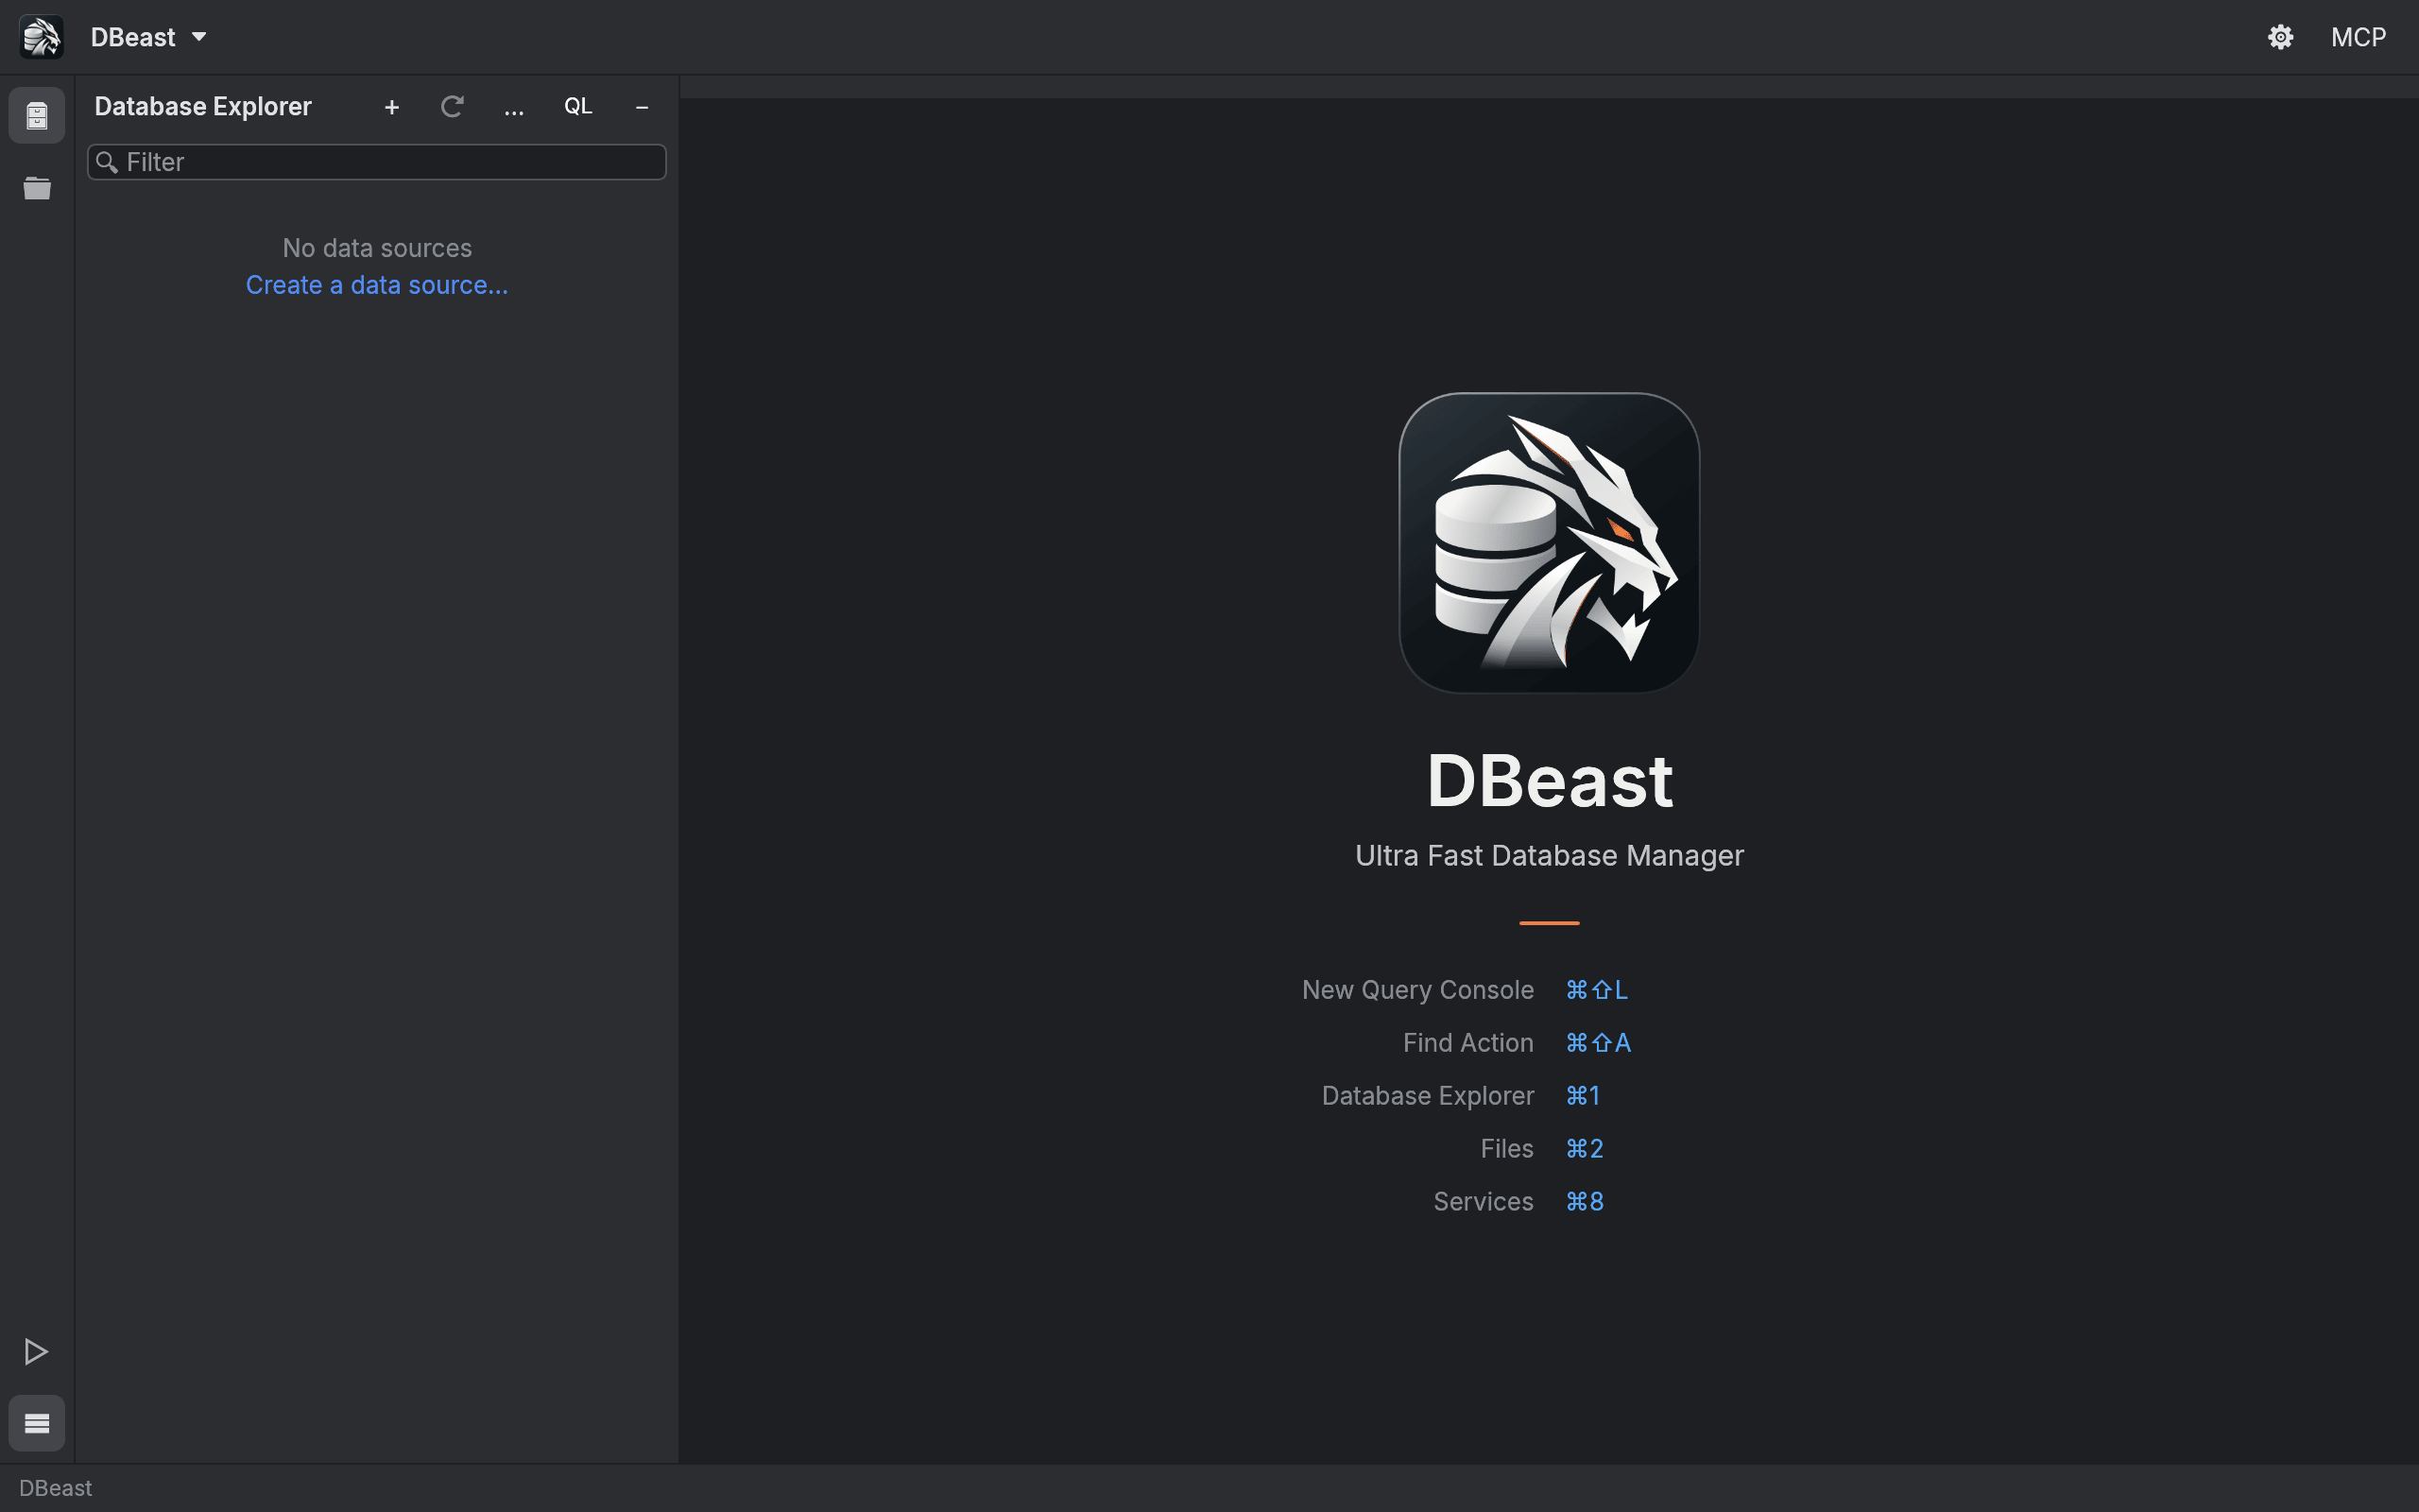
Task: Open the MCP panel
Action: click(2358, 37)
